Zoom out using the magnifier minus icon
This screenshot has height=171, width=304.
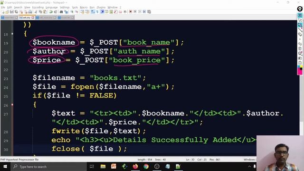coord(76,12)
